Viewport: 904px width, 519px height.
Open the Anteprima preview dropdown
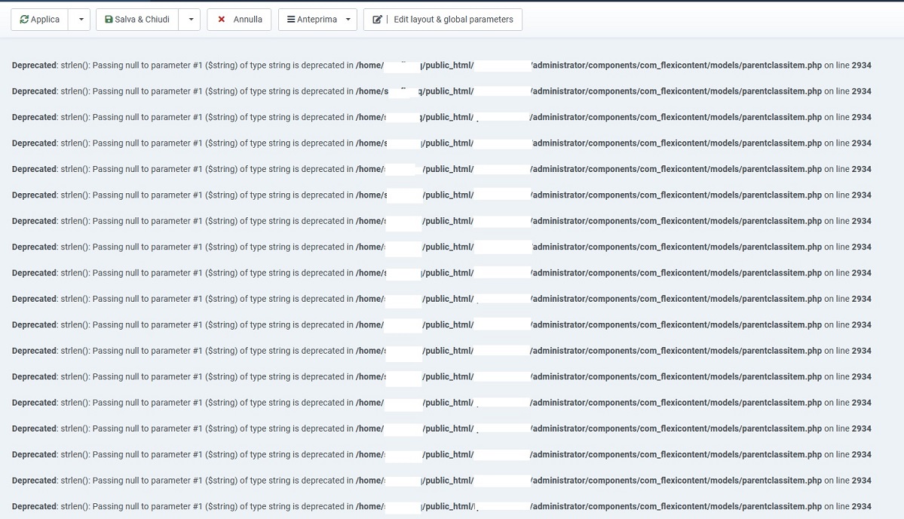(x=317, y=20)
